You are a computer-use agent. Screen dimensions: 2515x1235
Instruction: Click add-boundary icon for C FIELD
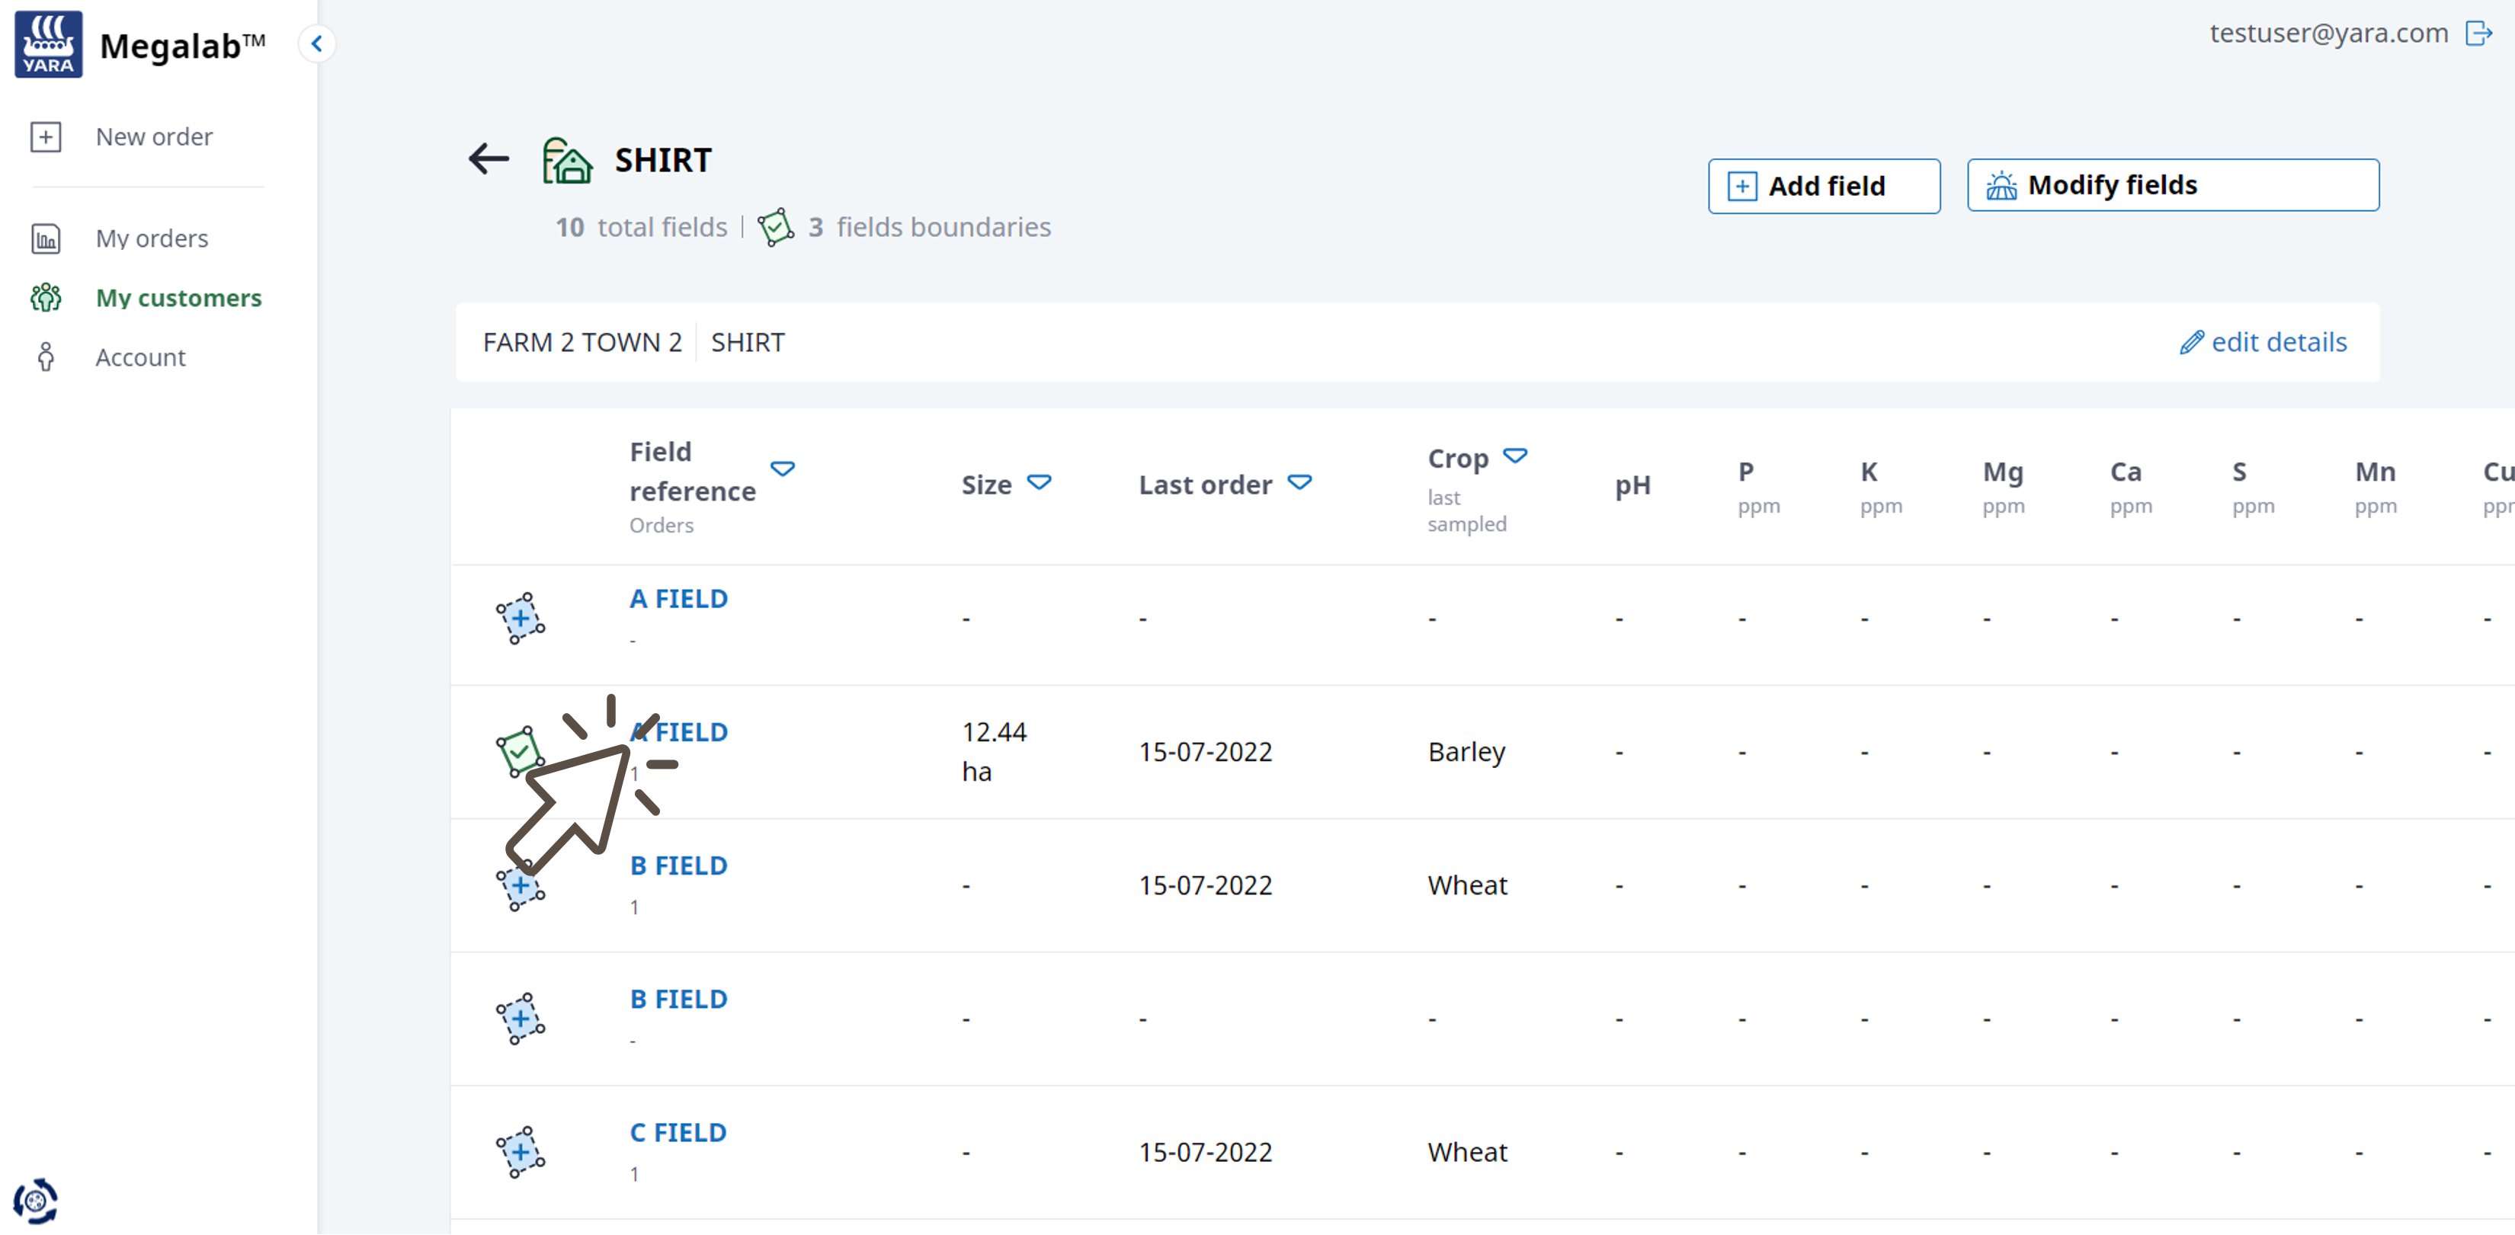521,1152
